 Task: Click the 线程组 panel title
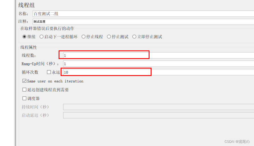[27, 5]
